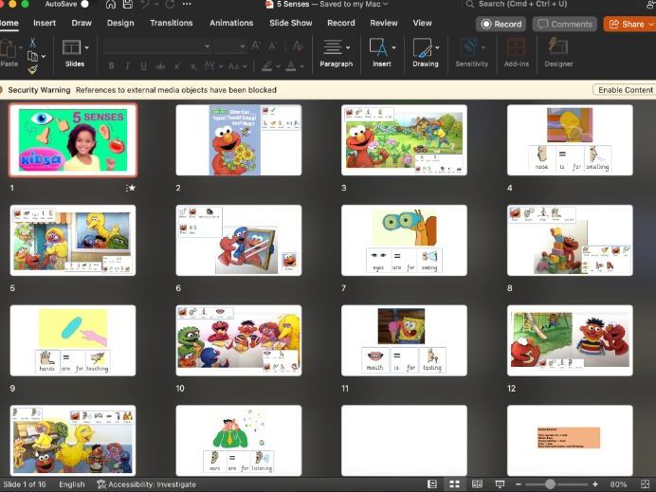The image size is (656, 492).
Task: Click the Format Painter brush icon
Action: click(32, 69)
